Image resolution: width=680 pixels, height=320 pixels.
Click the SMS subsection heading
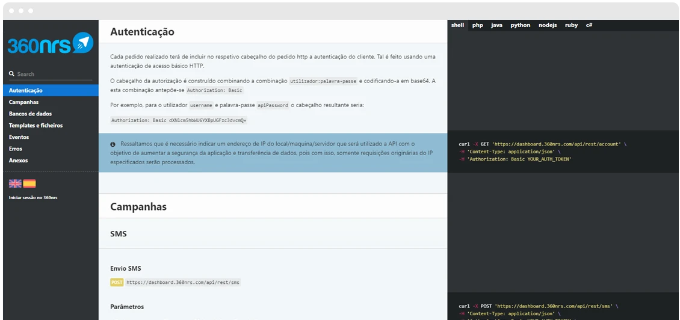(x=119, y=234)
